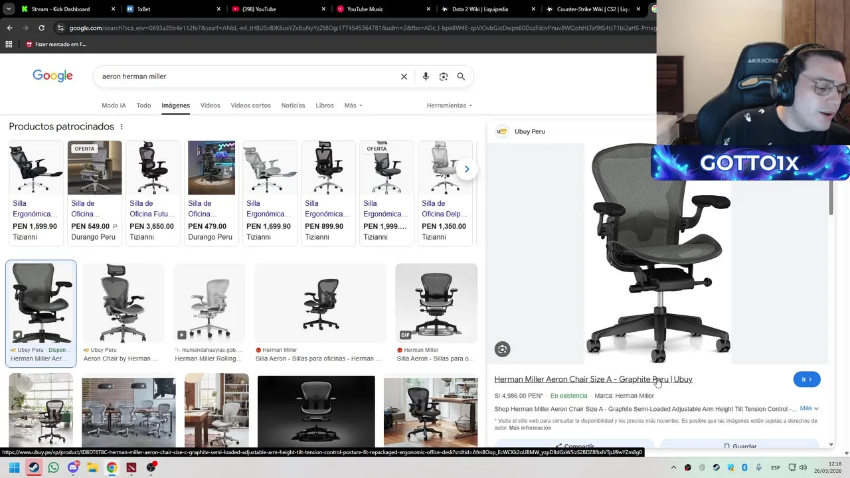Screen dimensions: 850x478
Task: Open Steam from the taskbar
Action: 34,467
